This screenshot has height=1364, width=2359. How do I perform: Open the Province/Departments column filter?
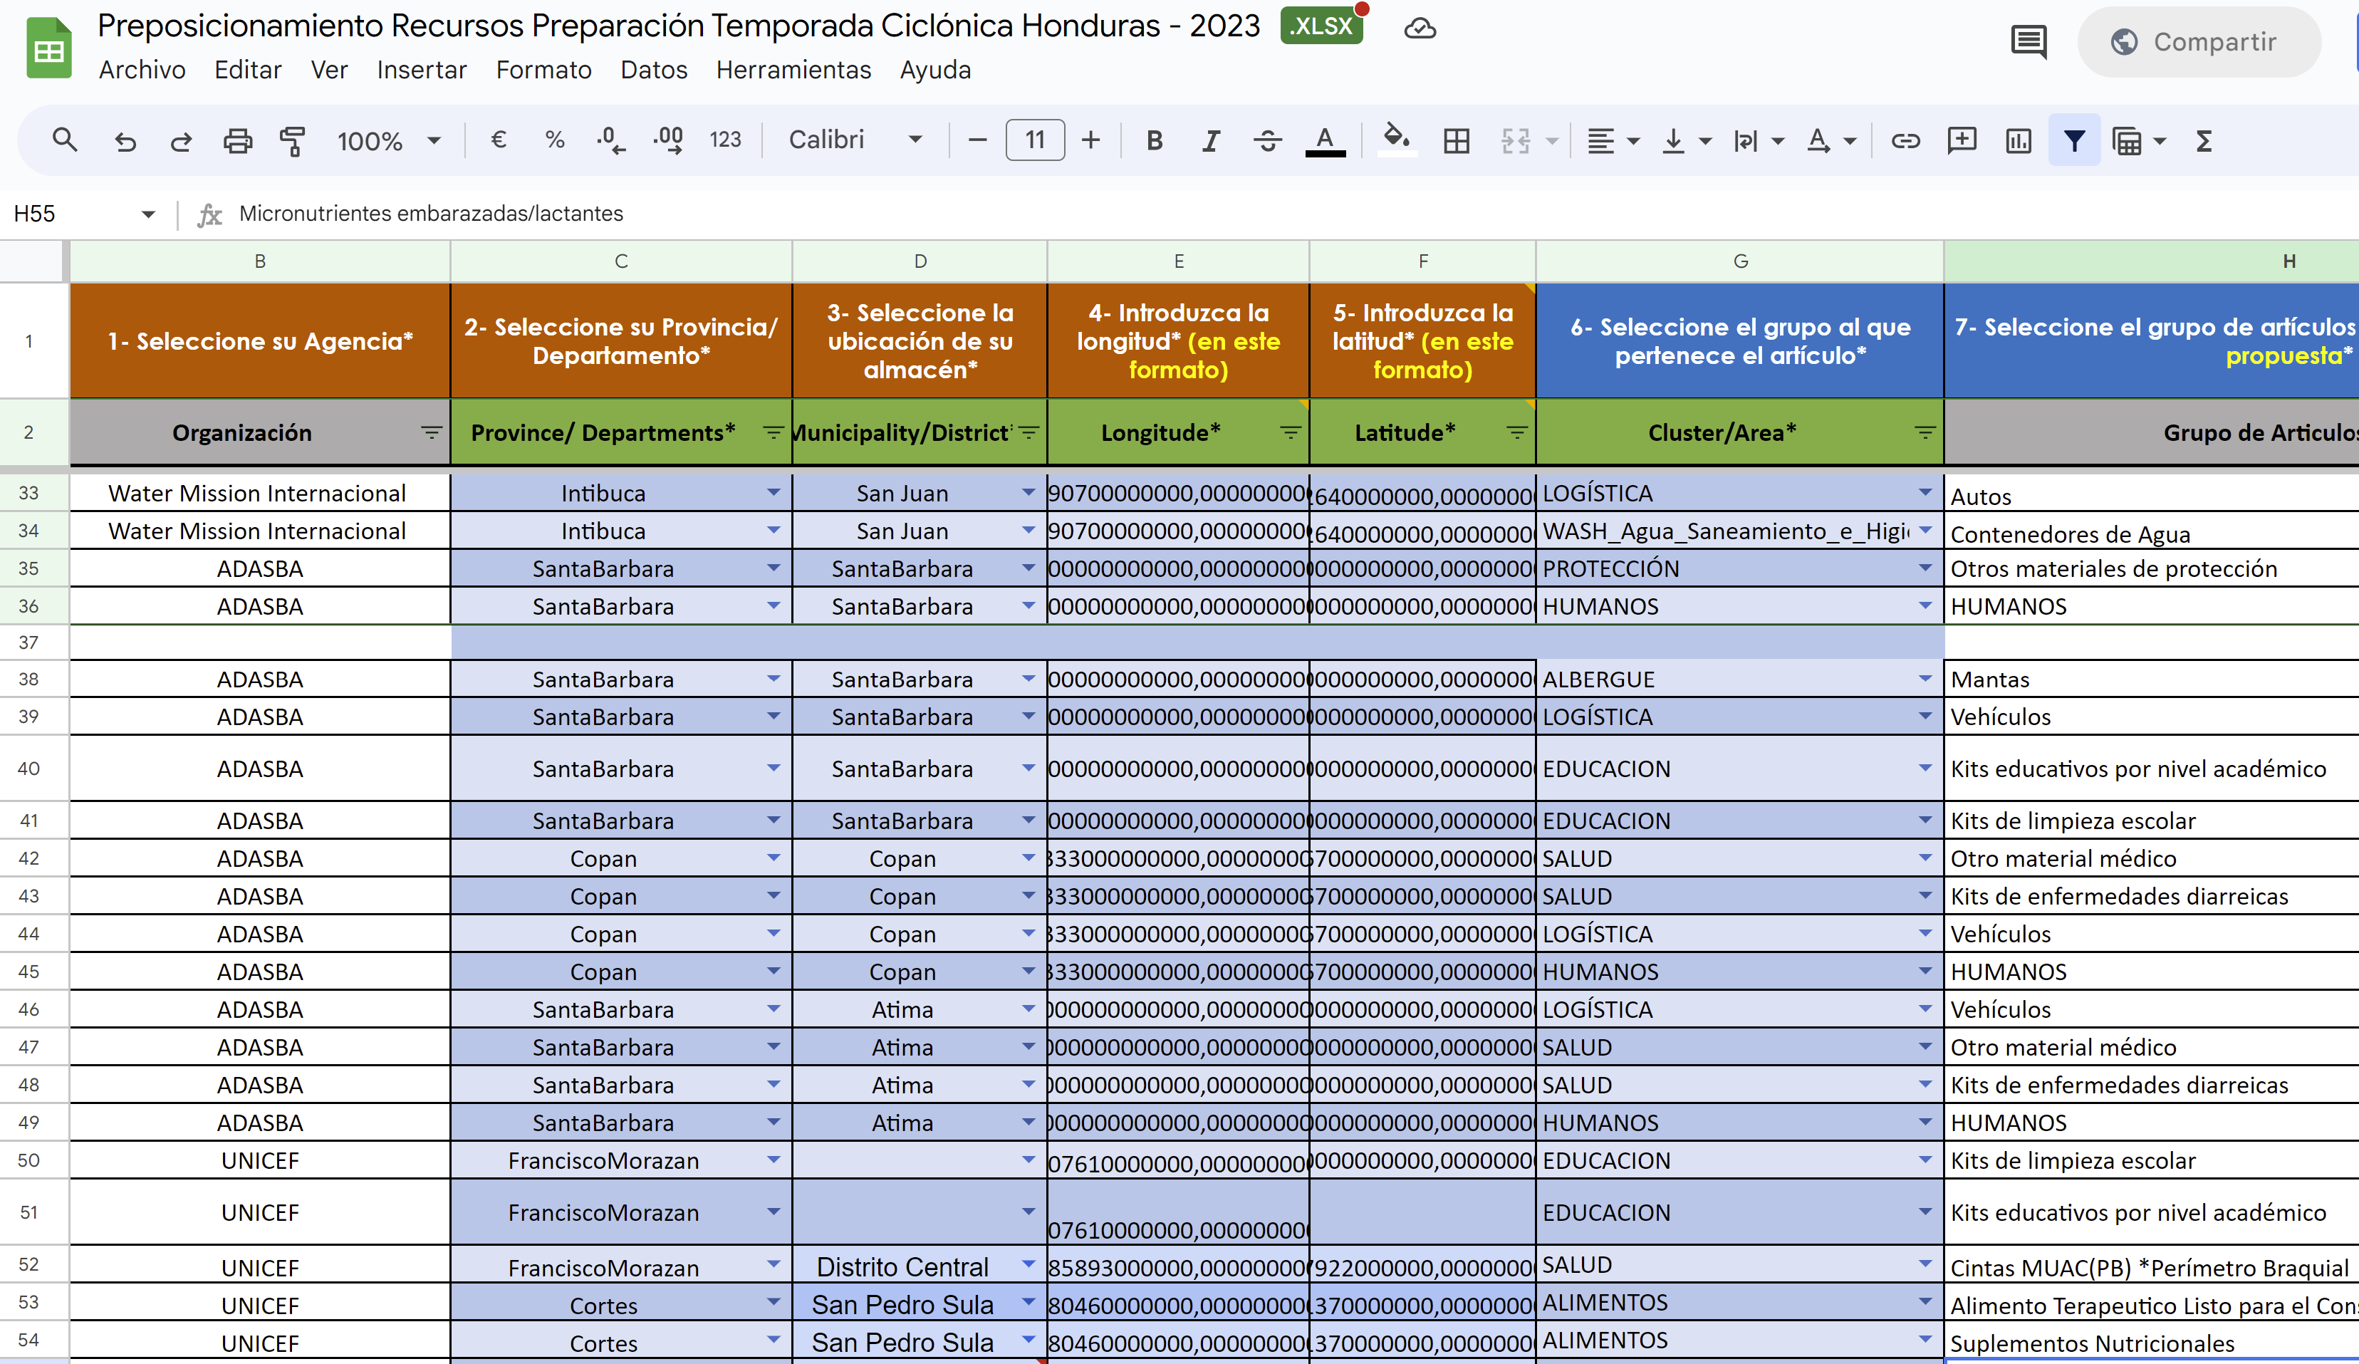tap(774, 432)
